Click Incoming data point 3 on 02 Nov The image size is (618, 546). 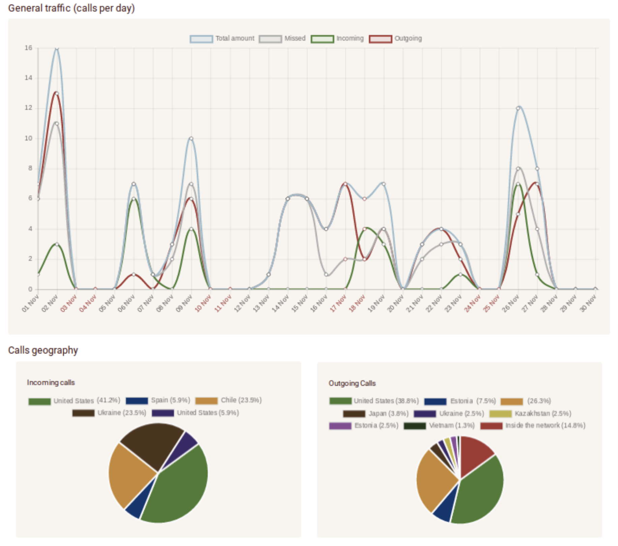click(57, 244)
